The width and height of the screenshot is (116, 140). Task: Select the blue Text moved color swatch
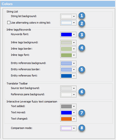pyautogui.click(x=66, y=113)
